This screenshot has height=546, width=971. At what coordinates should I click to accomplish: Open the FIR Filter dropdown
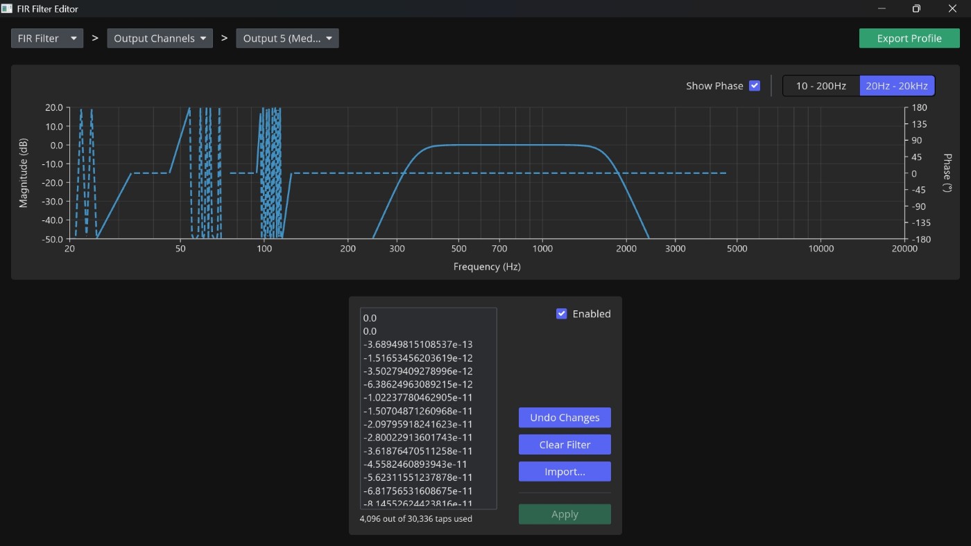[47, 38]
